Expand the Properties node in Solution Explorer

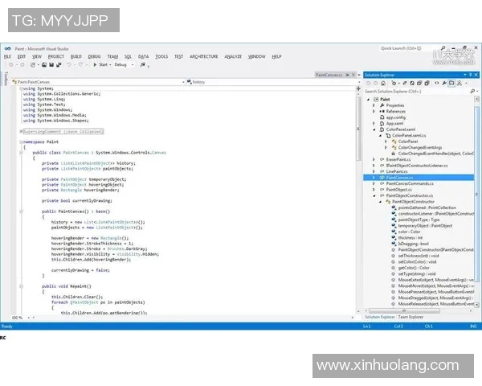[374, 105]
